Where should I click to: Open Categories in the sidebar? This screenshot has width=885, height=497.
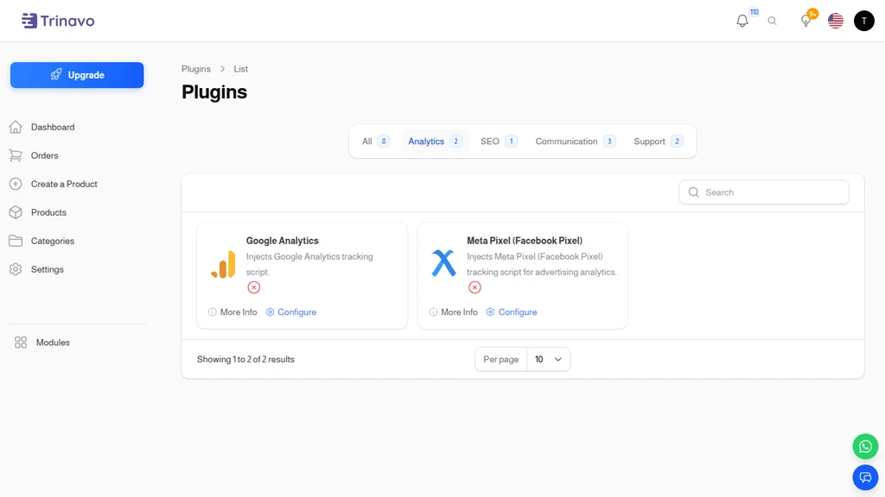coord(53,241)
